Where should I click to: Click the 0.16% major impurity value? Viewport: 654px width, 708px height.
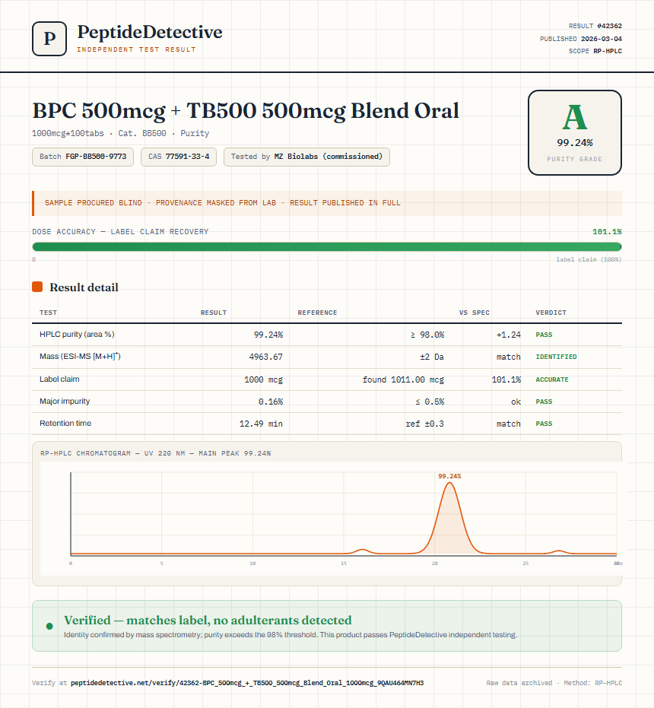tap(271, 402)
